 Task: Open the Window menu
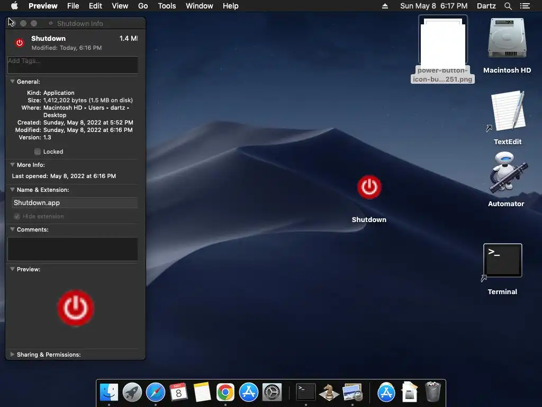click(x=200, y=6)
